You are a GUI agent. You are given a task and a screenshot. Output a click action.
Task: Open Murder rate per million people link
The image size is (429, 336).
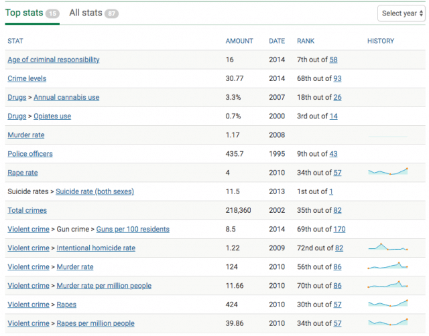[x=104, y=286]
